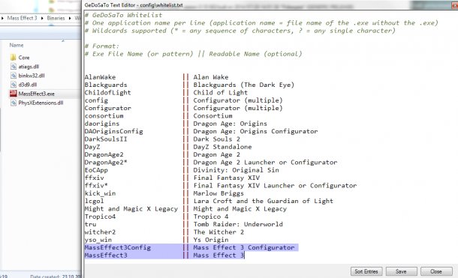
Task: Place cursor on the MassEffect3Config line
Action: point(191,247)
